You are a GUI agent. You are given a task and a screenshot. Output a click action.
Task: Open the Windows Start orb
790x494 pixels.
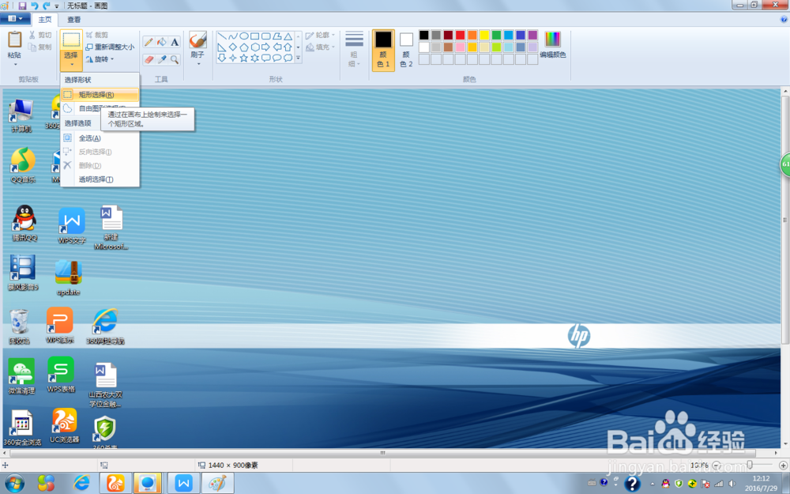[x=14, y=484]
